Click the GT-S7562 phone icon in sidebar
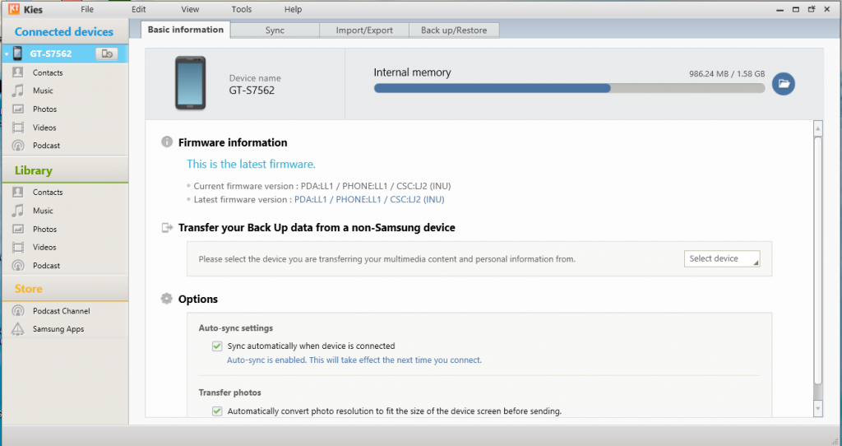This screenshot has width=842, height=446. (x=18, y=53)
